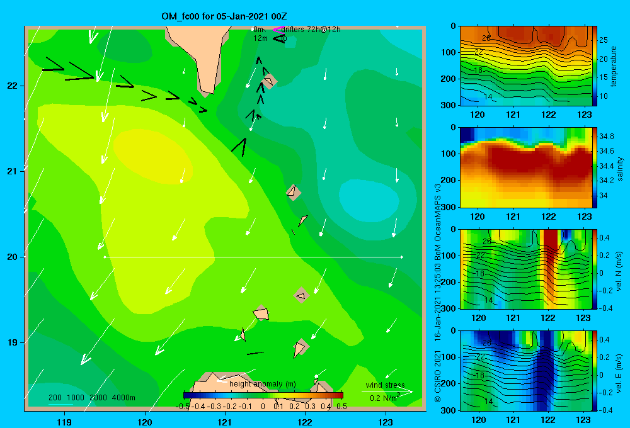Viewport: 630px width, 428px height.
Task: Click the 'salinity' colorbar label
Action: tap(620, 169)
